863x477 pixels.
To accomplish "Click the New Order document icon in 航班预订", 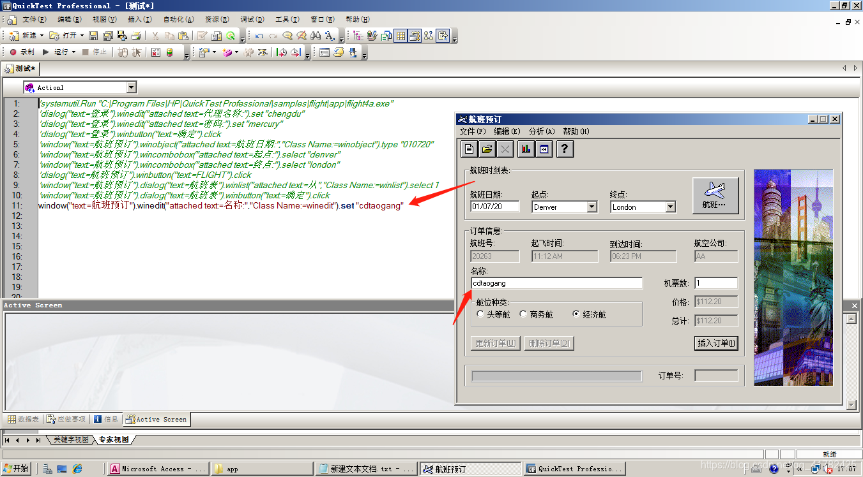I will tap(470, 149).
